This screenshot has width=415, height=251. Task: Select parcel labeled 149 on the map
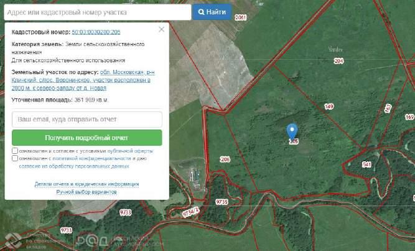329,107
